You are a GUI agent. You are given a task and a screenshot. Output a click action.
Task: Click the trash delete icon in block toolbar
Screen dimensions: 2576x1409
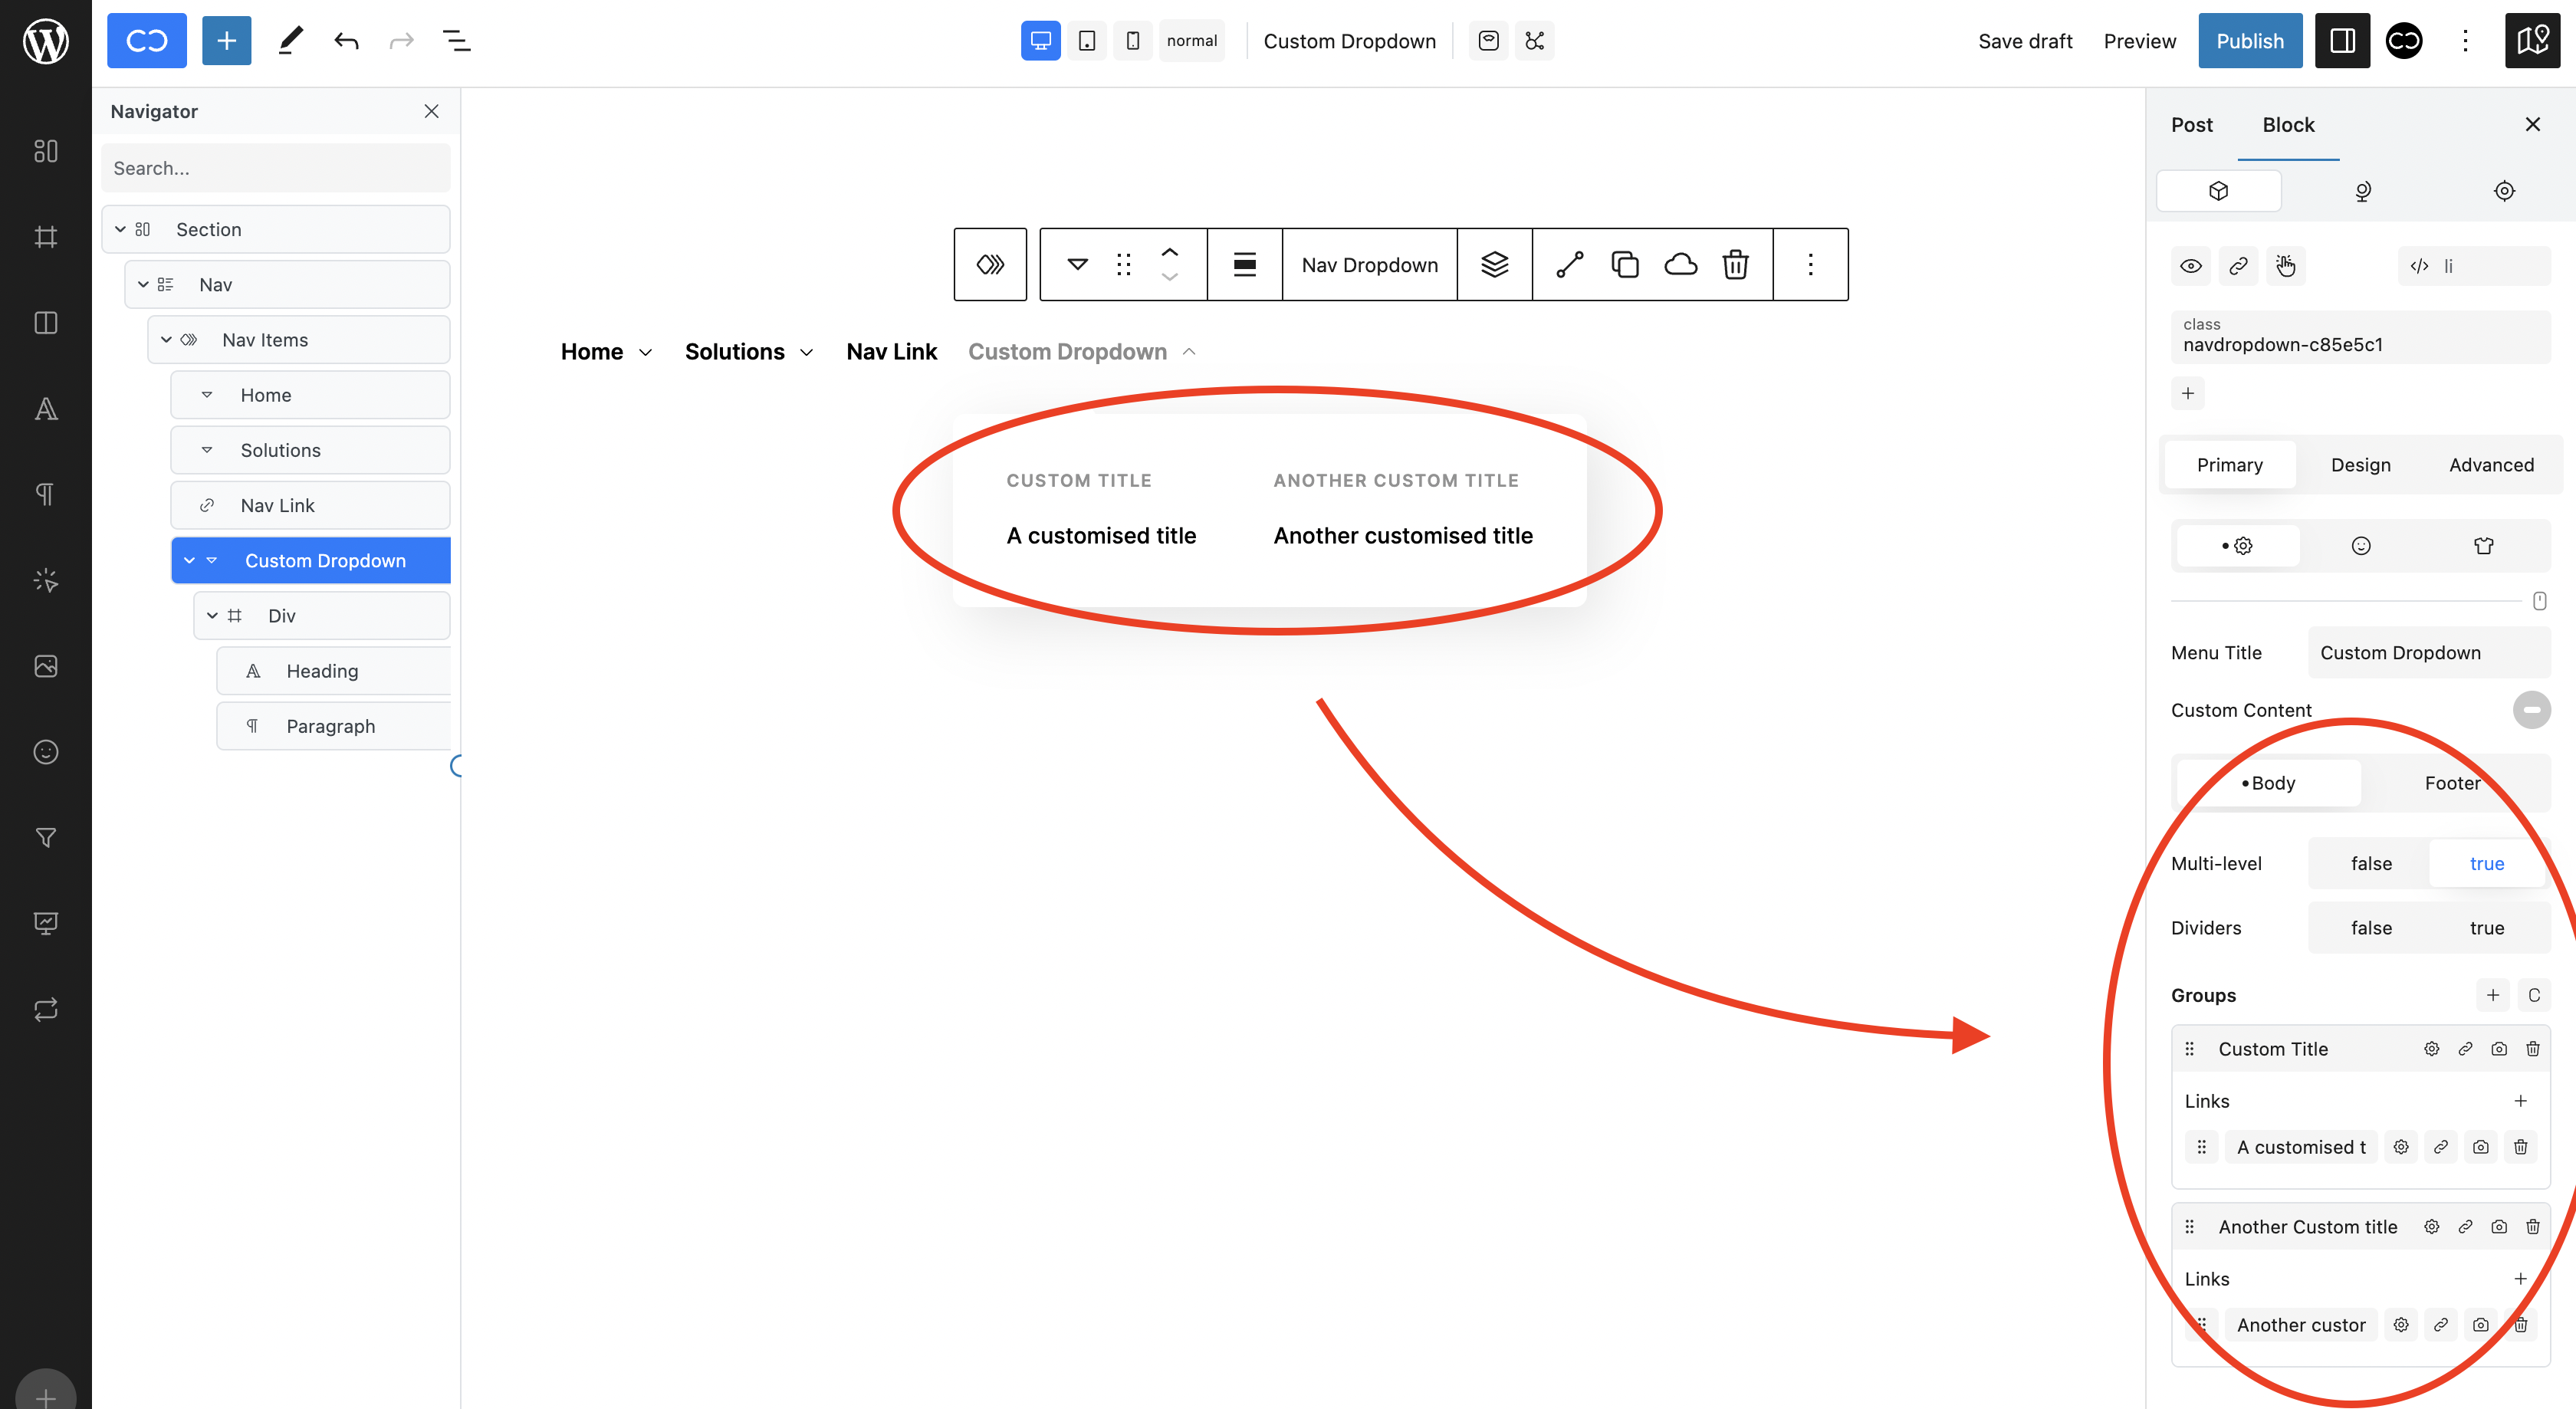click(1735, 264)
